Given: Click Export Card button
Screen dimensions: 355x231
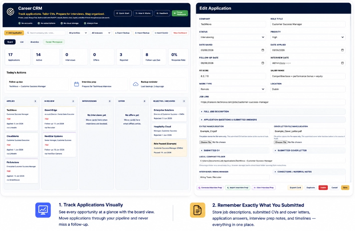Looking at the screenshot, I should [x=295, y=188].
